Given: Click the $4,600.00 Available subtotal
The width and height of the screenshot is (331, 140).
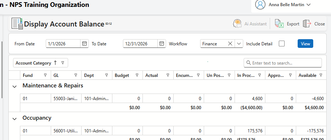Looking at the screenshot, I should click(x=314, y=108).
